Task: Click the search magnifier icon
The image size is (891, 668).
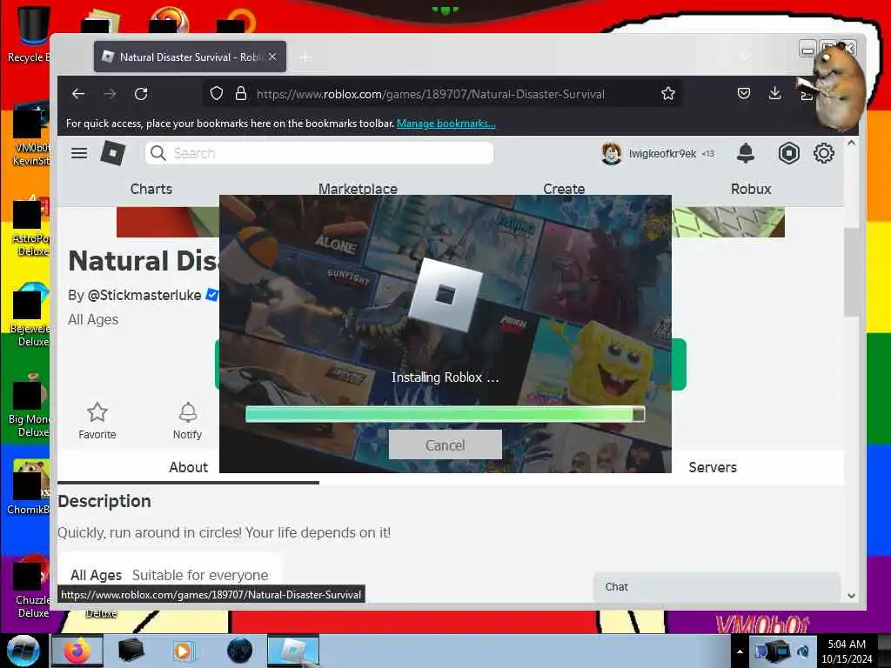Action: coord(158,153)
